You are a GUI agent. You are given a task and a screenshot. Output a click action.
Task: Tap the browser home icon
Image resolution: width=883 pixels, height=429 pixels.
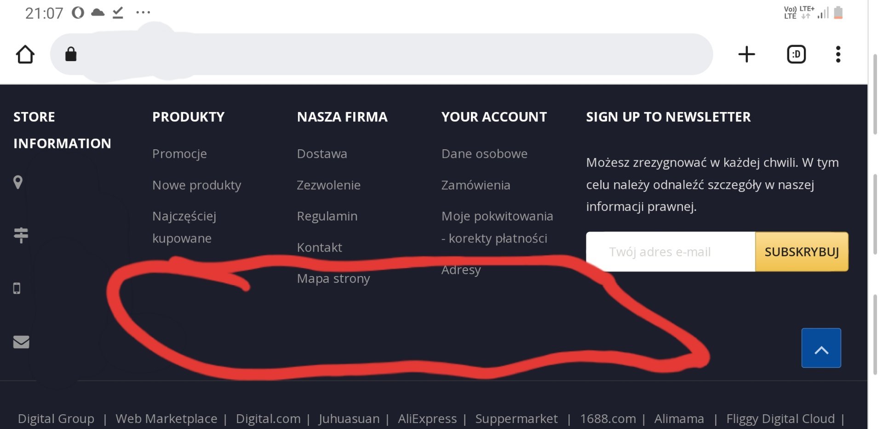pyautogui.click(x=25, y=54)
